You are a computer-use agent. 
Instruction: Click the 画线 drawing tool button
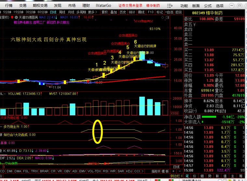(141, 12)
